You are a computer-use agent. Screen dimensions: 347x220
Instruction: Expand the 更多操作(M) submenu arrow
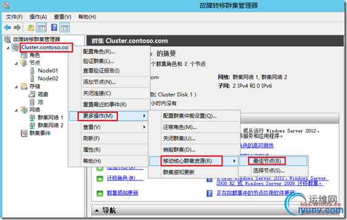144,116
